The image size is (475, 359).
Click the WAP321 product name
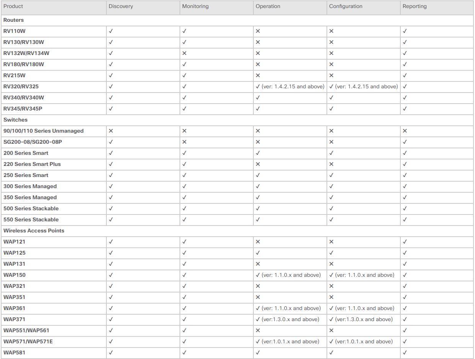(14, 286)
